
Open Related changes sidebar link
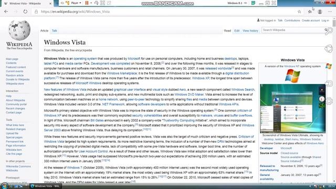click(16, 129)
